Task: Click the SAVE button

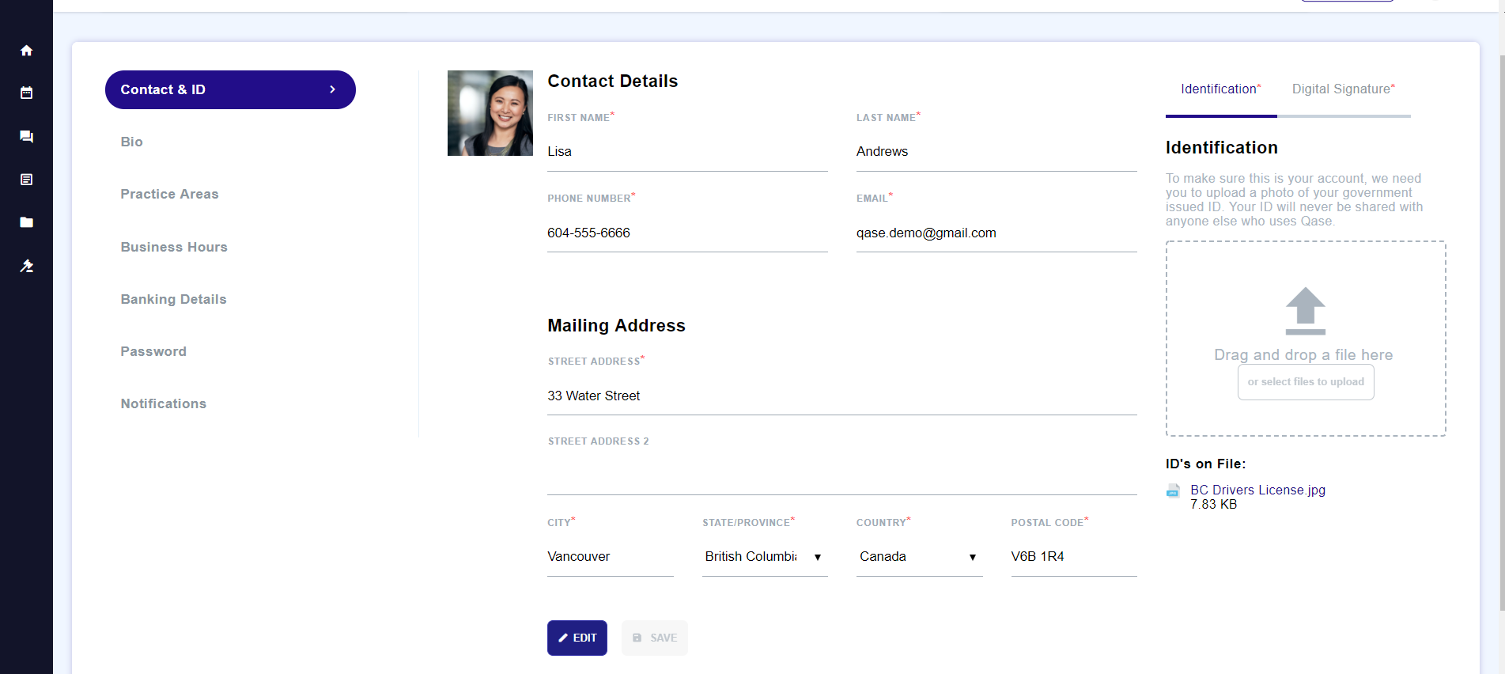Action: pos(655,638)
